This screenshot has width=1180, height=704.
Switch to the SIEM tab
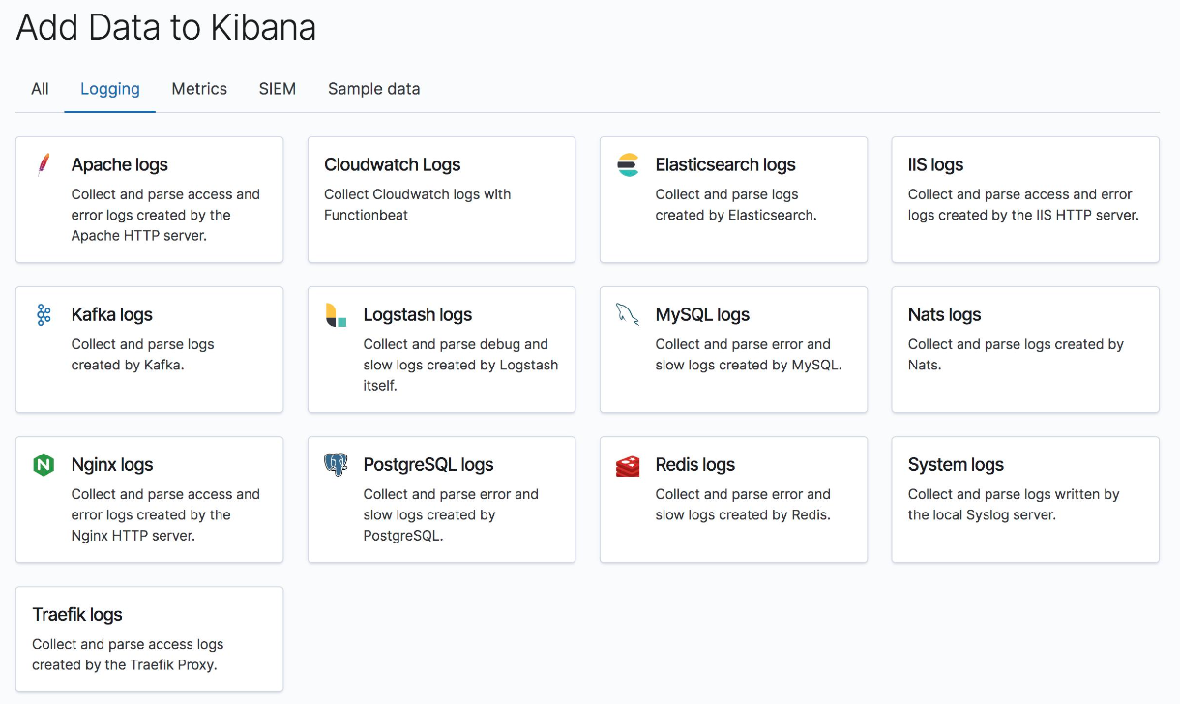278,89
